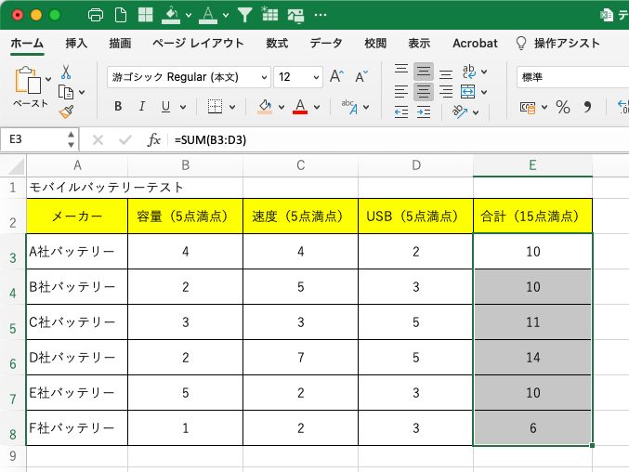
Task: Click the print icon in title bar
Action: [95, 15]
